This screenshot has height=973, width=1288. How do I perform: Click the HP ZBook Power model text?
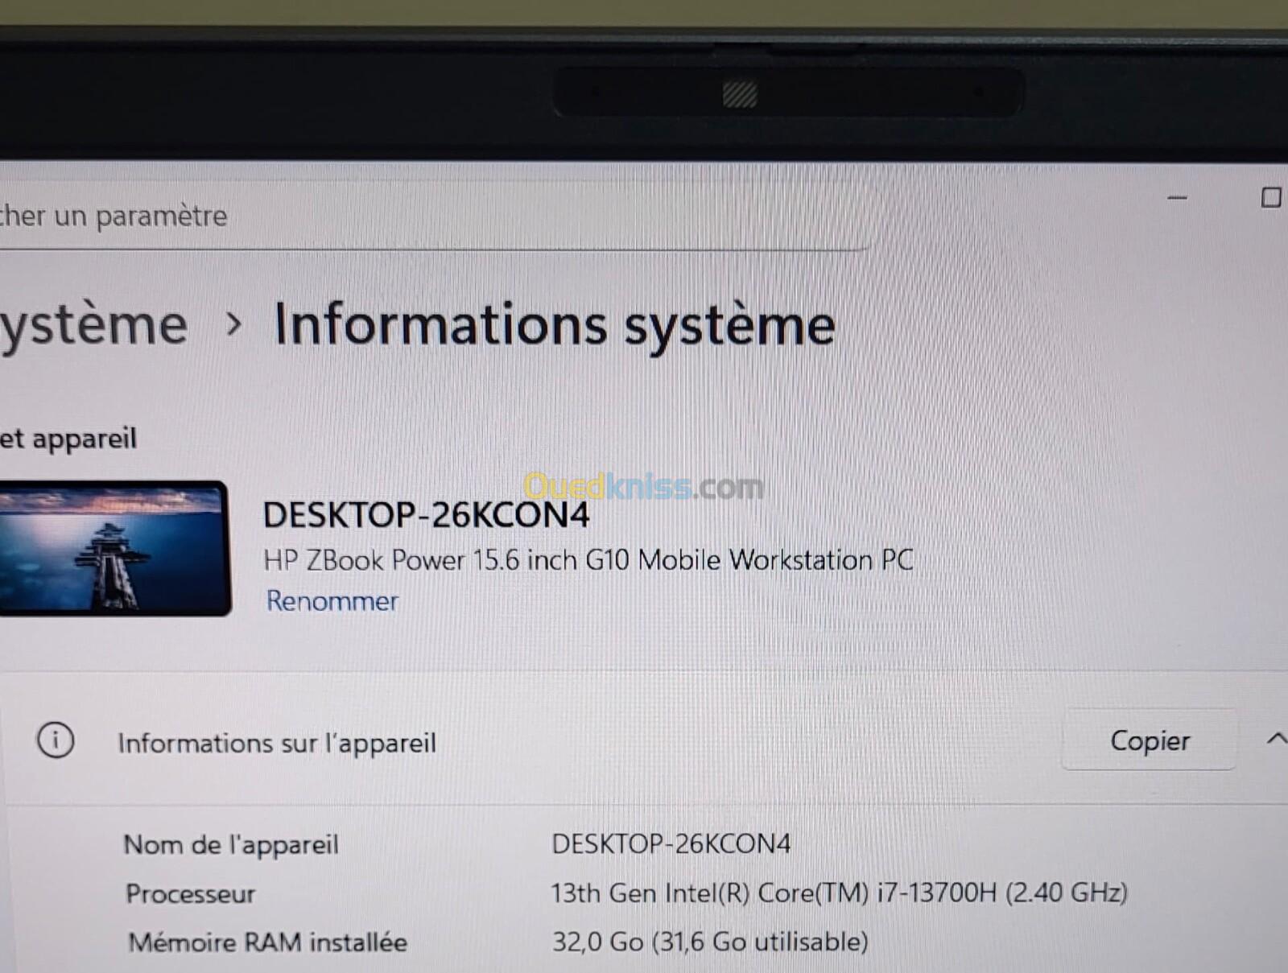(x=588, y=560)
